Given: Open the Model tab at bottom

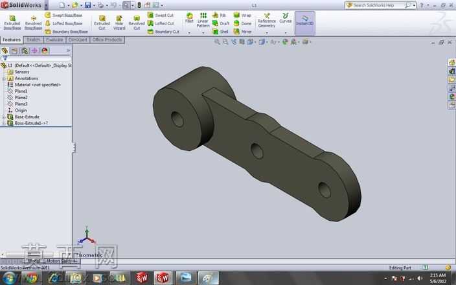Looking at the screenshot, I should click(x=34, y=261).
